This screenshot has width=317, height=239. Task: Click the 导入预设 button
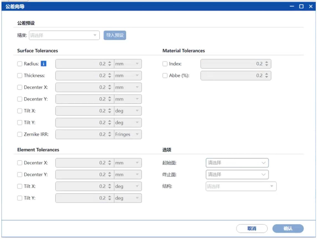115,35
